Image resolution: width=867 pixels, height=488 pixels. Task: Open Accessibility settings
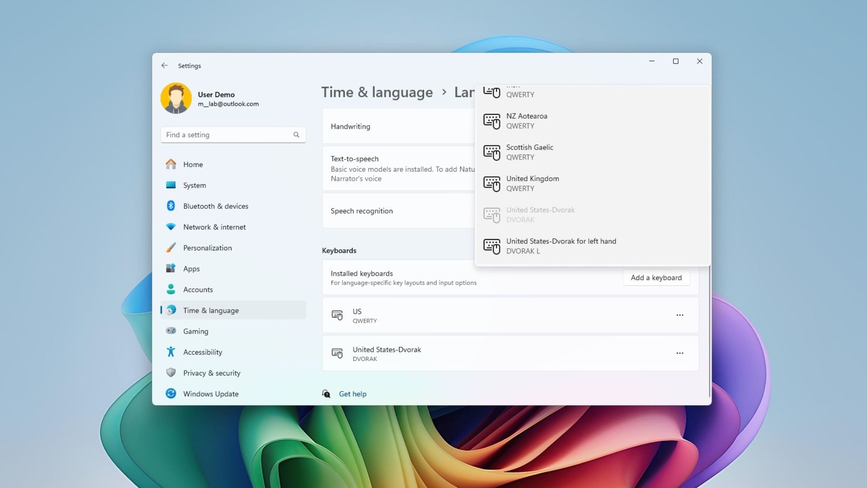click(233, 352)
